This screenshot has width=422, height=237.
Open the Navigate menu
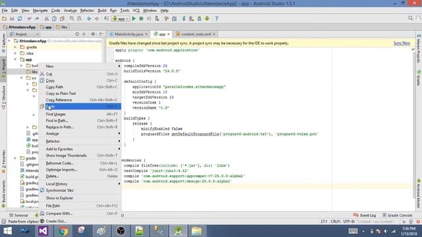click(40, 11)
